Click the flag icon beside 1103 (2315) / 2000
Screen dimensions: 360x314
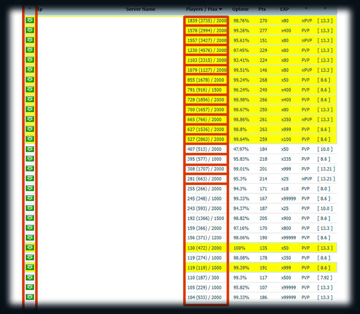(30, 60)
